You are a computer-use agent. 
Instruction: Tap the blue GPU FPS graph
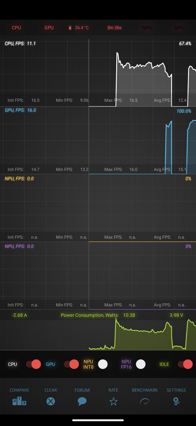[98, 140]
